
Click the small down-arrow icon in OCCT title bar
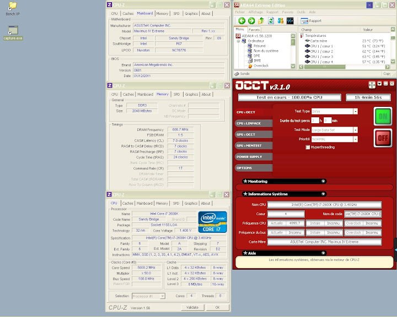(x=379, y=84)
